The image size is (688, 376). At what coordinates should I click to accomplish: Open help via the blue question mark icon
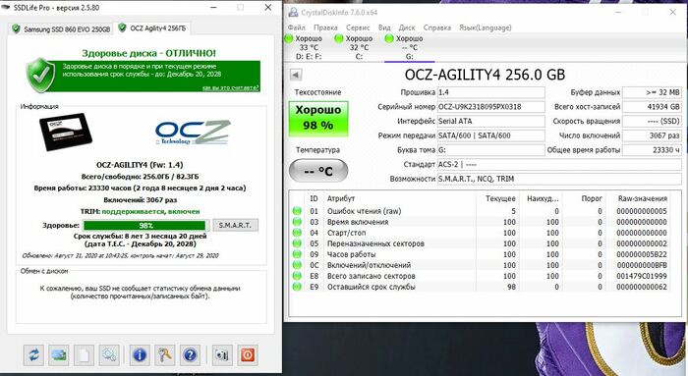190,354
